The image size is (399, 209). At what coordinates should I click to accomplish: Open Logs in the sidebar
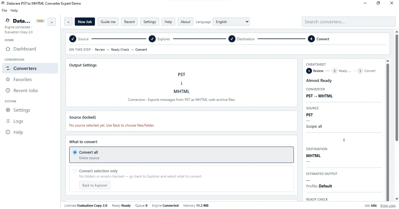point(30,121)
